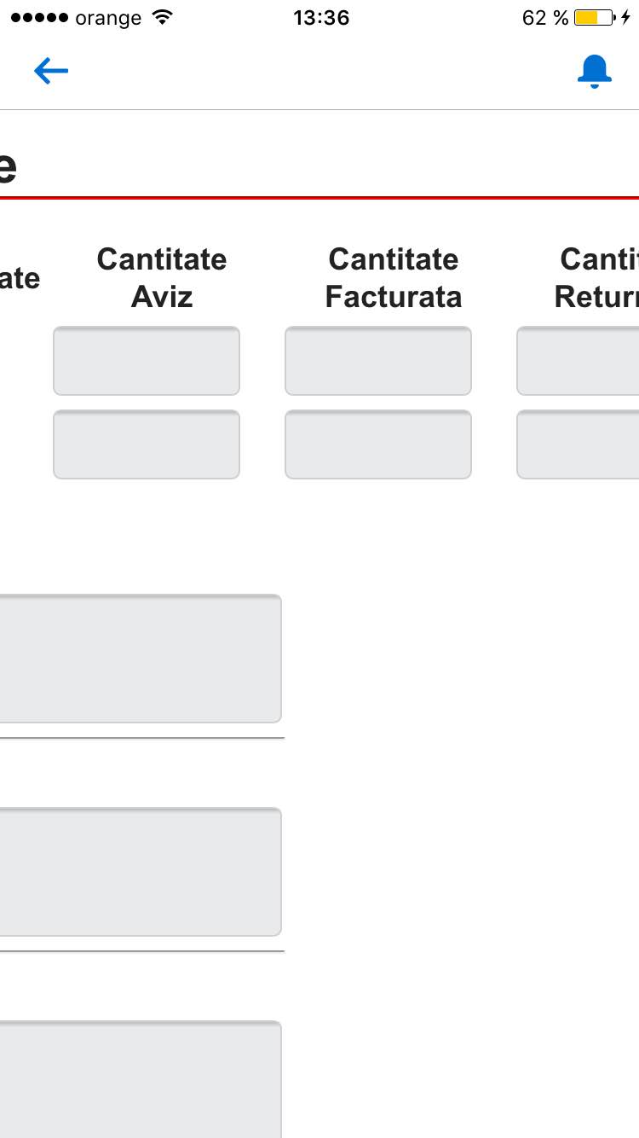Focus first-row Cantitate Aviz field
Image resolution: width=639 pixels, height=1138 pixels.
[x=147, y=361]
